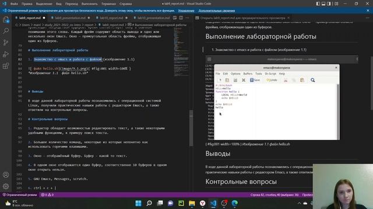Click the Users breadcrumb segment

[26, 24]
